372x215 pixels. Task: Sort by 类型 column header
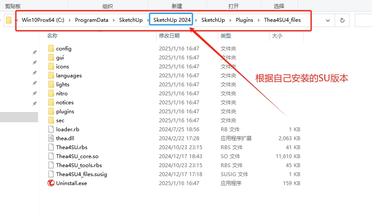click(225, 36)
